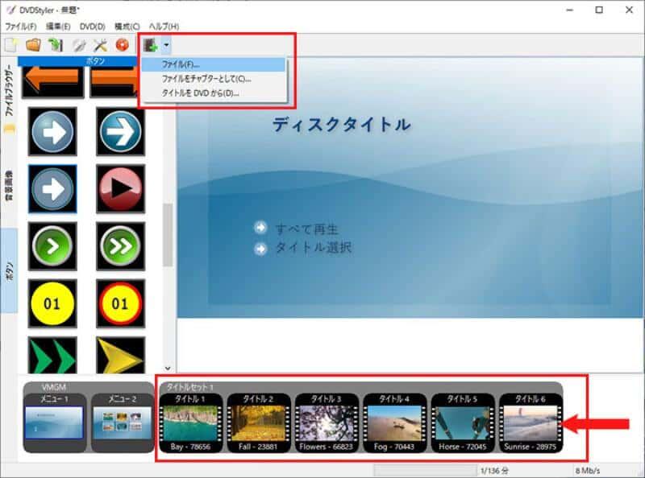This screenshot has width=645, height=478.
Task: Open project using the folder icon
Action: (34, 45)
